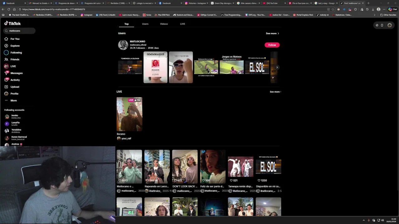Screen dimensions: 399x224
Task: Open See more for LIVE section
Action: pos(275,92)
